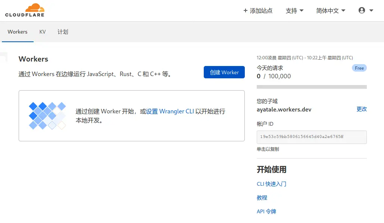Click 更改 to change subdomain
This screenshot has height=223, width=384.
tap(362, 109)
